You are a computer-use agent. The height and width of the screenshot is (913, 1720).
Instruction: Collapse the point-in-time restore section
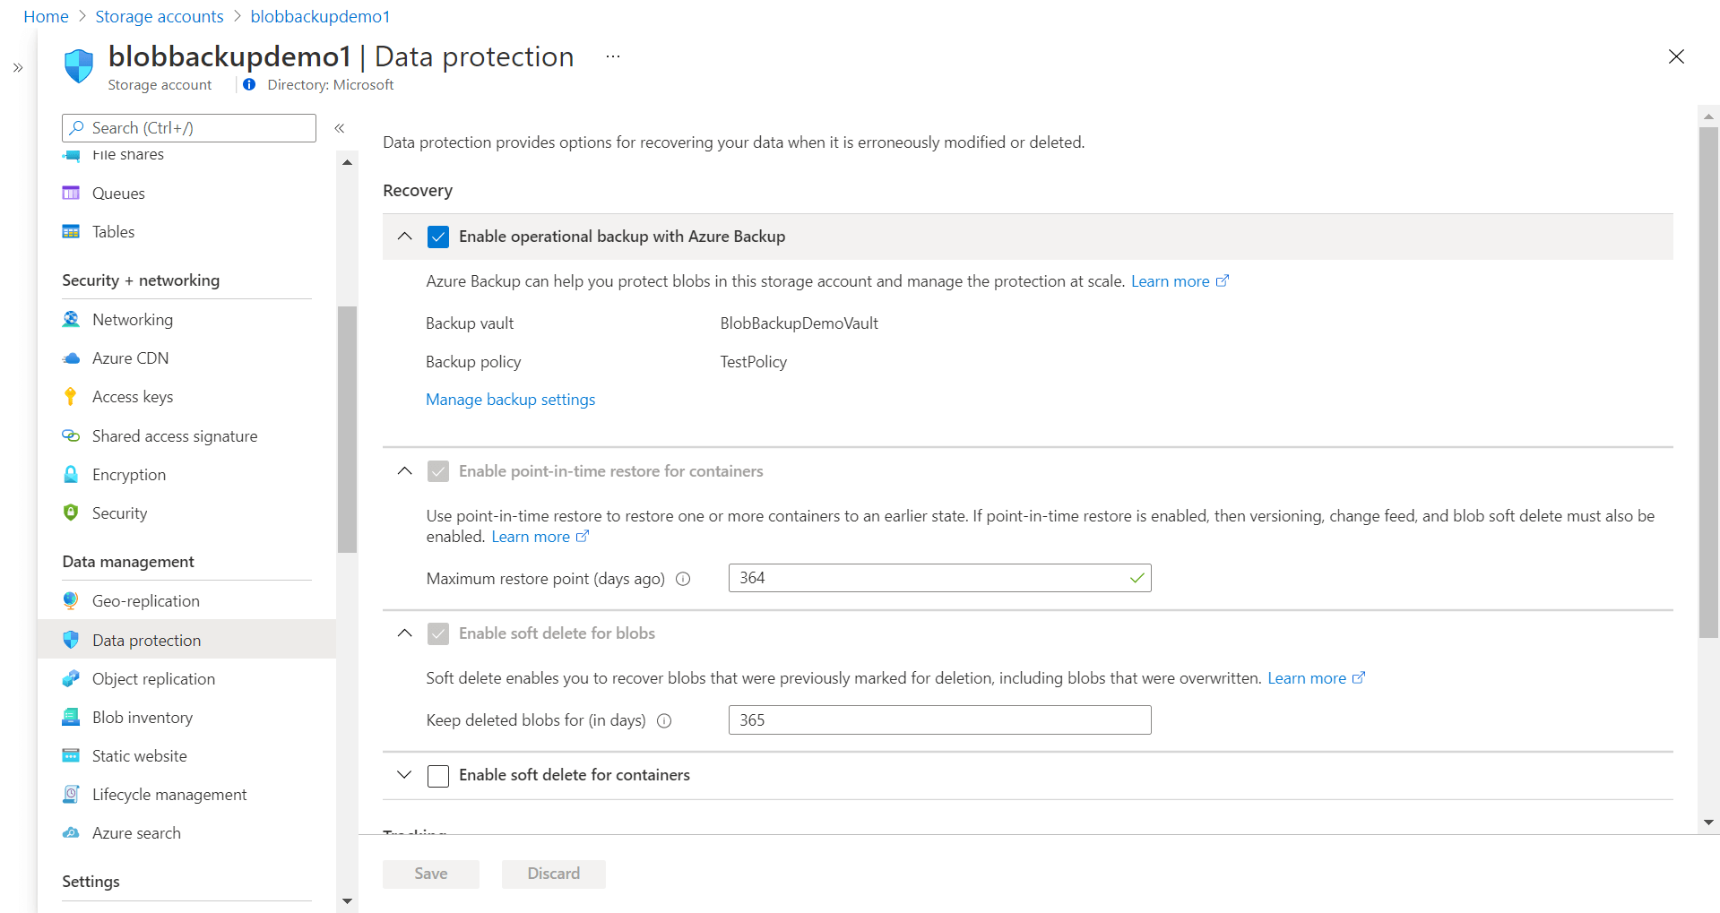pyautogui.click(x=405, y=471)
